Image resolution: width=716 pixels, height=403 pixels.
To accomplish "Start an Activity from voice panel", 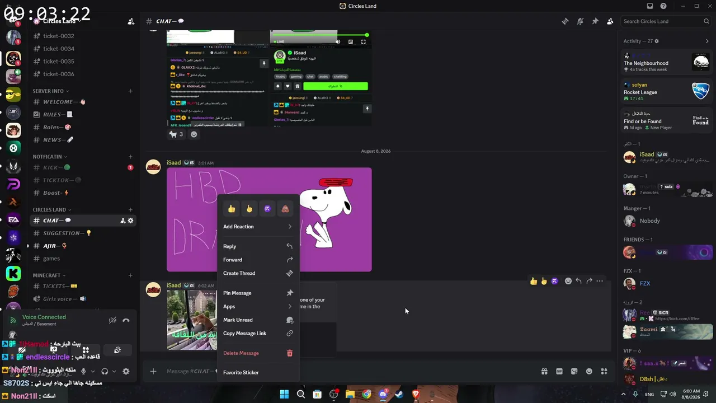I will pos(86,350).
